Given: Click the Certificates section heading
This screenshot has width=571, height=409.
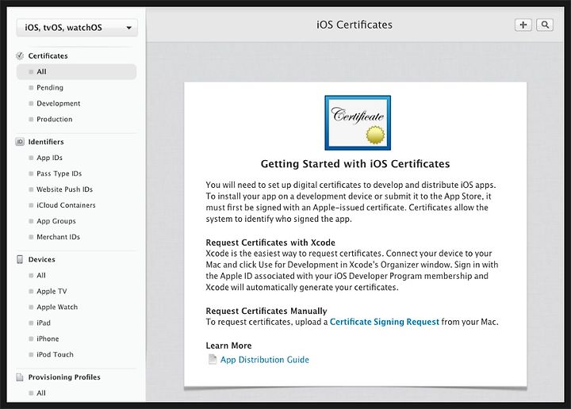Looking at the screenshot, I should coord(48,55).
